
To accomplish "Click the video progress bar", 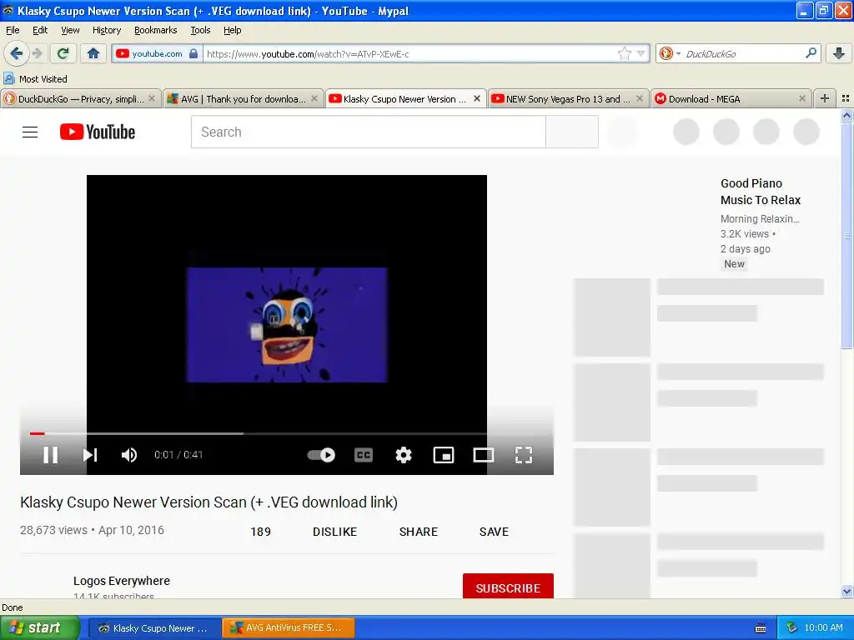I will (287, 433).
